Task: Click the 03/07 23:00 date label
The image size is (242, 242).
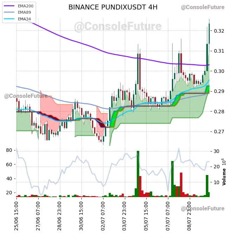Action: click(125, 216)
